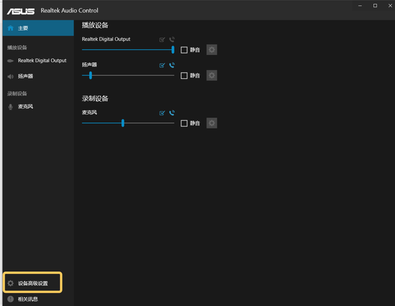Viewport: 395px width, 306px height.
Task: Click communication phone icon for 麦克风
Action: tap(172, 113)
